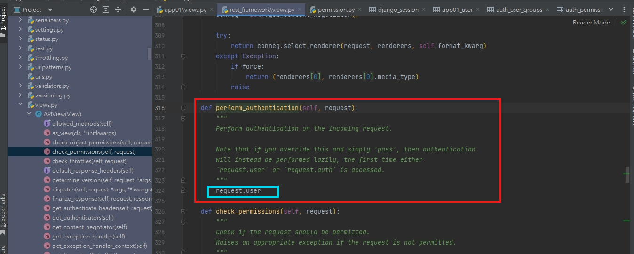The width and height of the screenshot is (634, 254).
Task: Close the app01\views.py tab
Action: (x=211, y=9)
